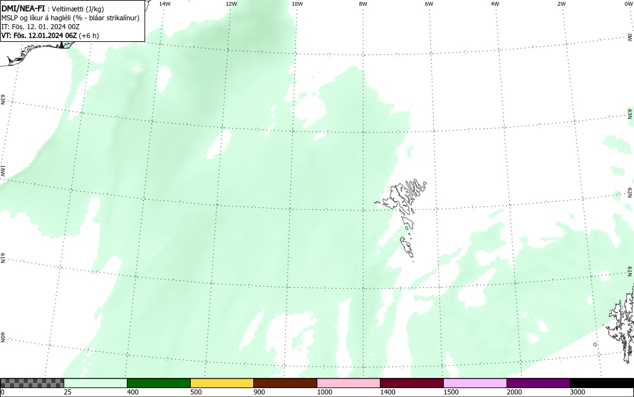This screenshot has height=397, width=634.
Task: Click the yellow 500–900 legend swatch
Action: pos(222,383)
